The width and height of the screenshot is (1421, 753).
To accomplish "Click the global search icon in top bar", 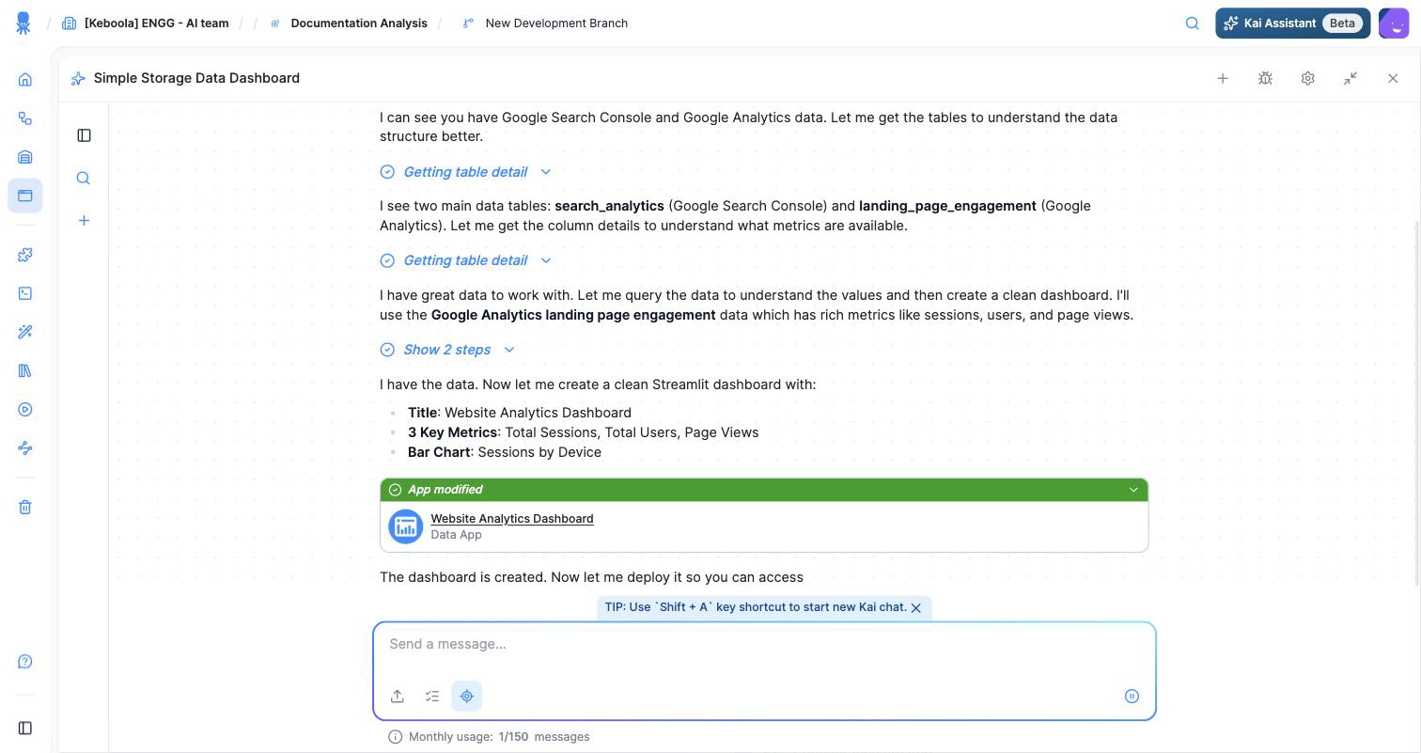I will (1193, 24).
